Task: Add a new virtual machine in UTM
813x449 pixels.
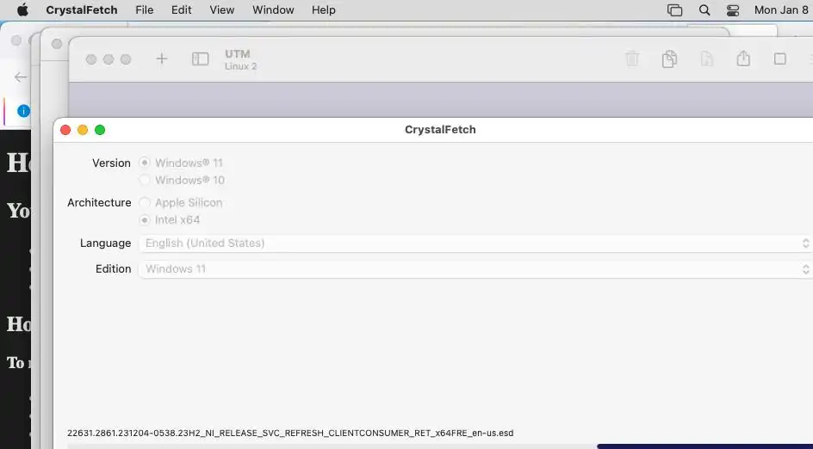Action: coord(162,59)
